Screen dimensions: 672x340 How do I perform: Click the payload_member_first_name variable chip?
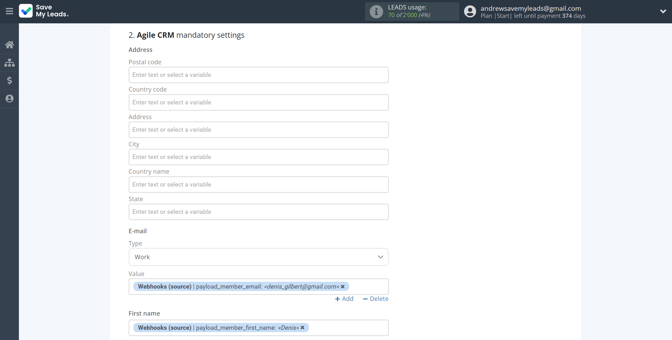(x=221, y=328)
